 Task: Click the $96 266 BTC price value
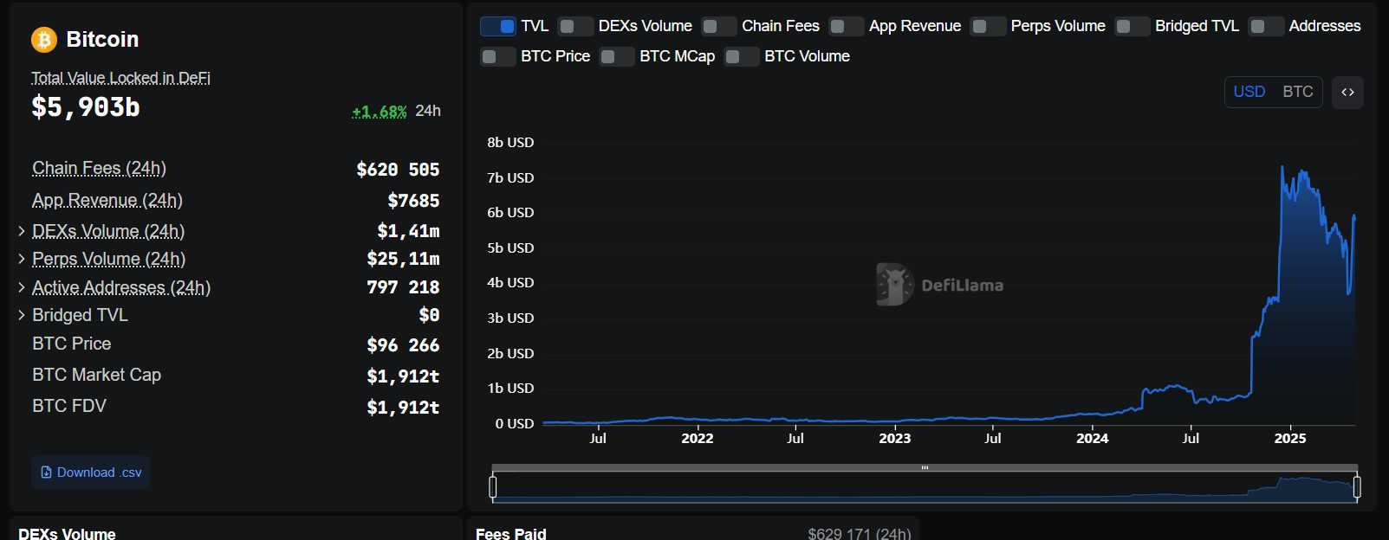[x=403, y=345]
